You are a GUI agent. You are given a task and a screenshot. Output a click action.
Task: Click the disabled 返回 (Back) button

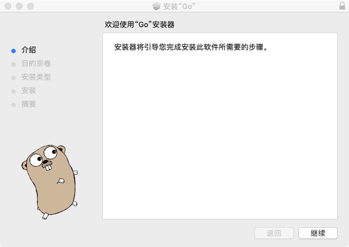274,233
